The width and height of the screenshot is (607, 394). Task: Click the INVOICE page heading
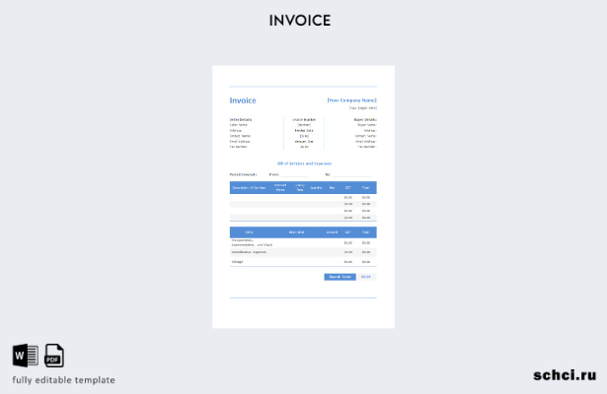(x=300, y=21)
